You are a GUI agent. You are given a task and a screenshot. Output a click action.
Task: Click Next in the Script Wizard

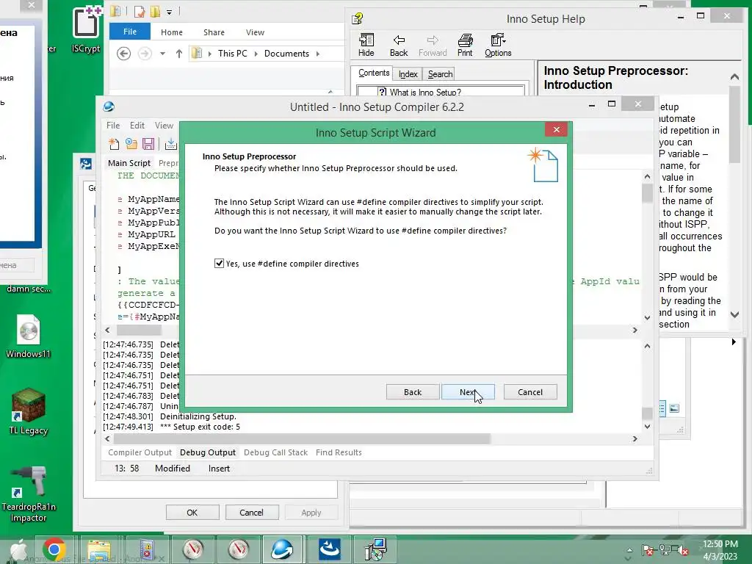(x=468, y=392)
